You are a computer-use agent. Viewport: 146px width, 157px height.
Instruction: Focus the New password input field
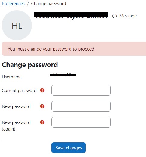point(81,106)
